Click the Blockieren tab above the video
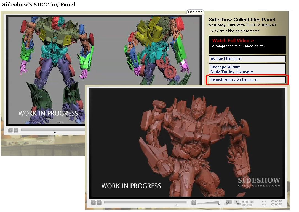 click(x=195, y=12)
